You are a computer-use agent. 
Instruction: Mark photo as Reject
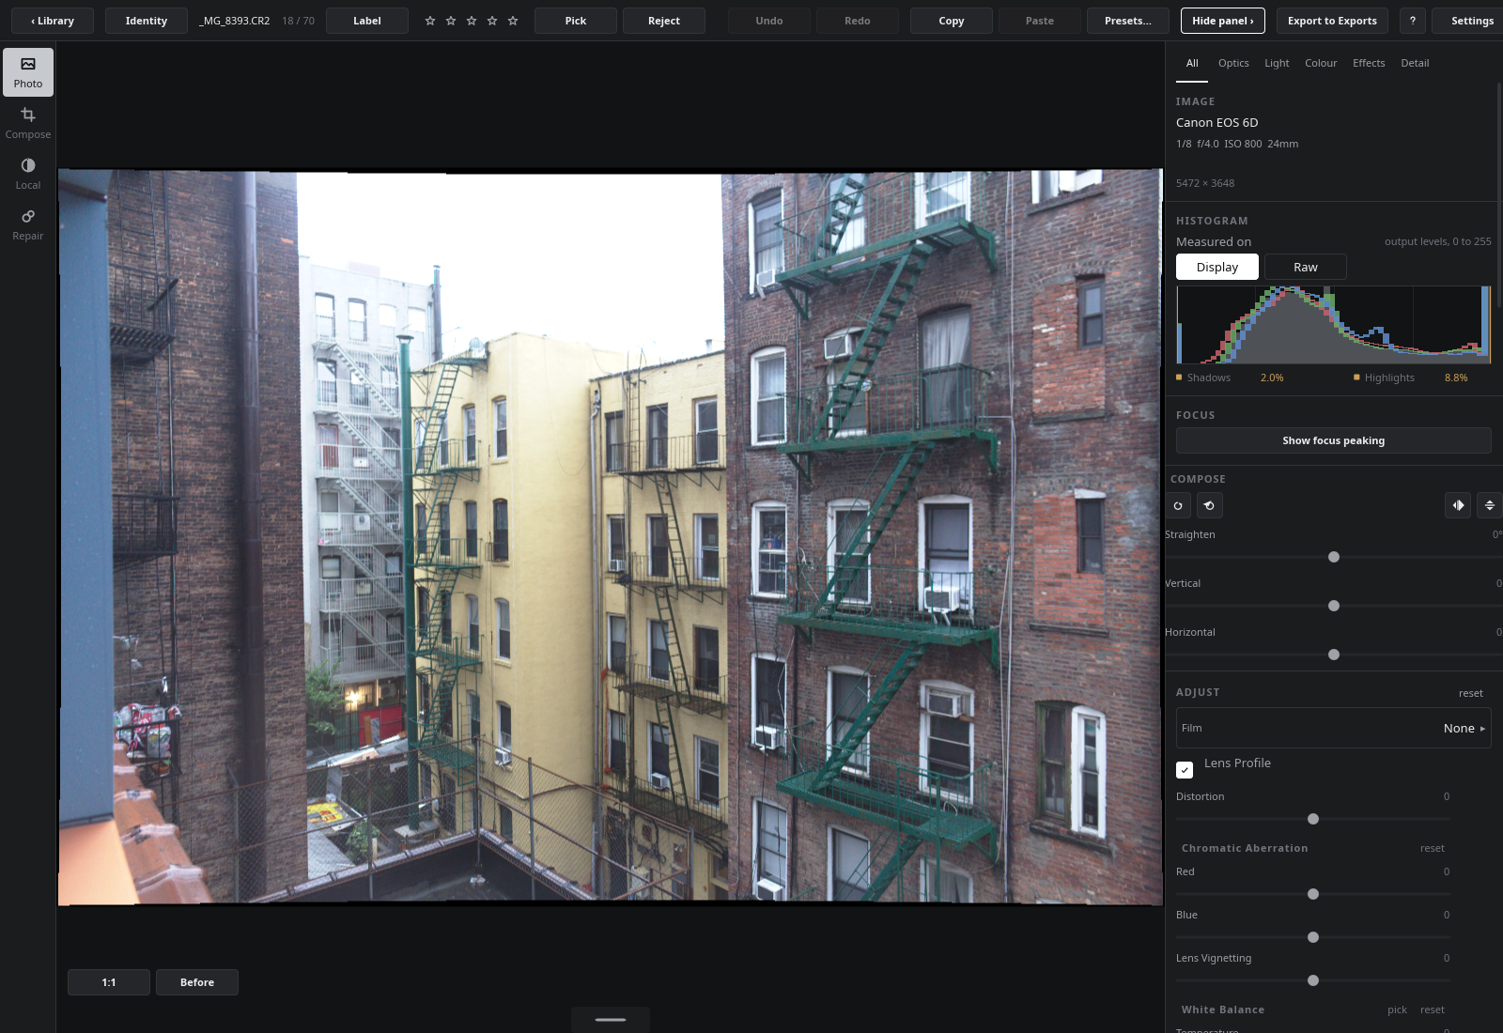(x=664, y=21)
